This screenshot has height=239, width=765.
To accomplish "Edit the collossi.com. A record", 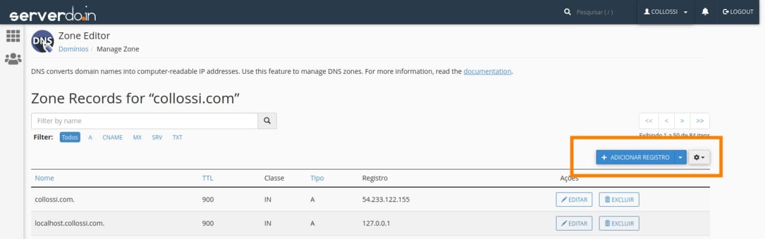I will 574,200.
